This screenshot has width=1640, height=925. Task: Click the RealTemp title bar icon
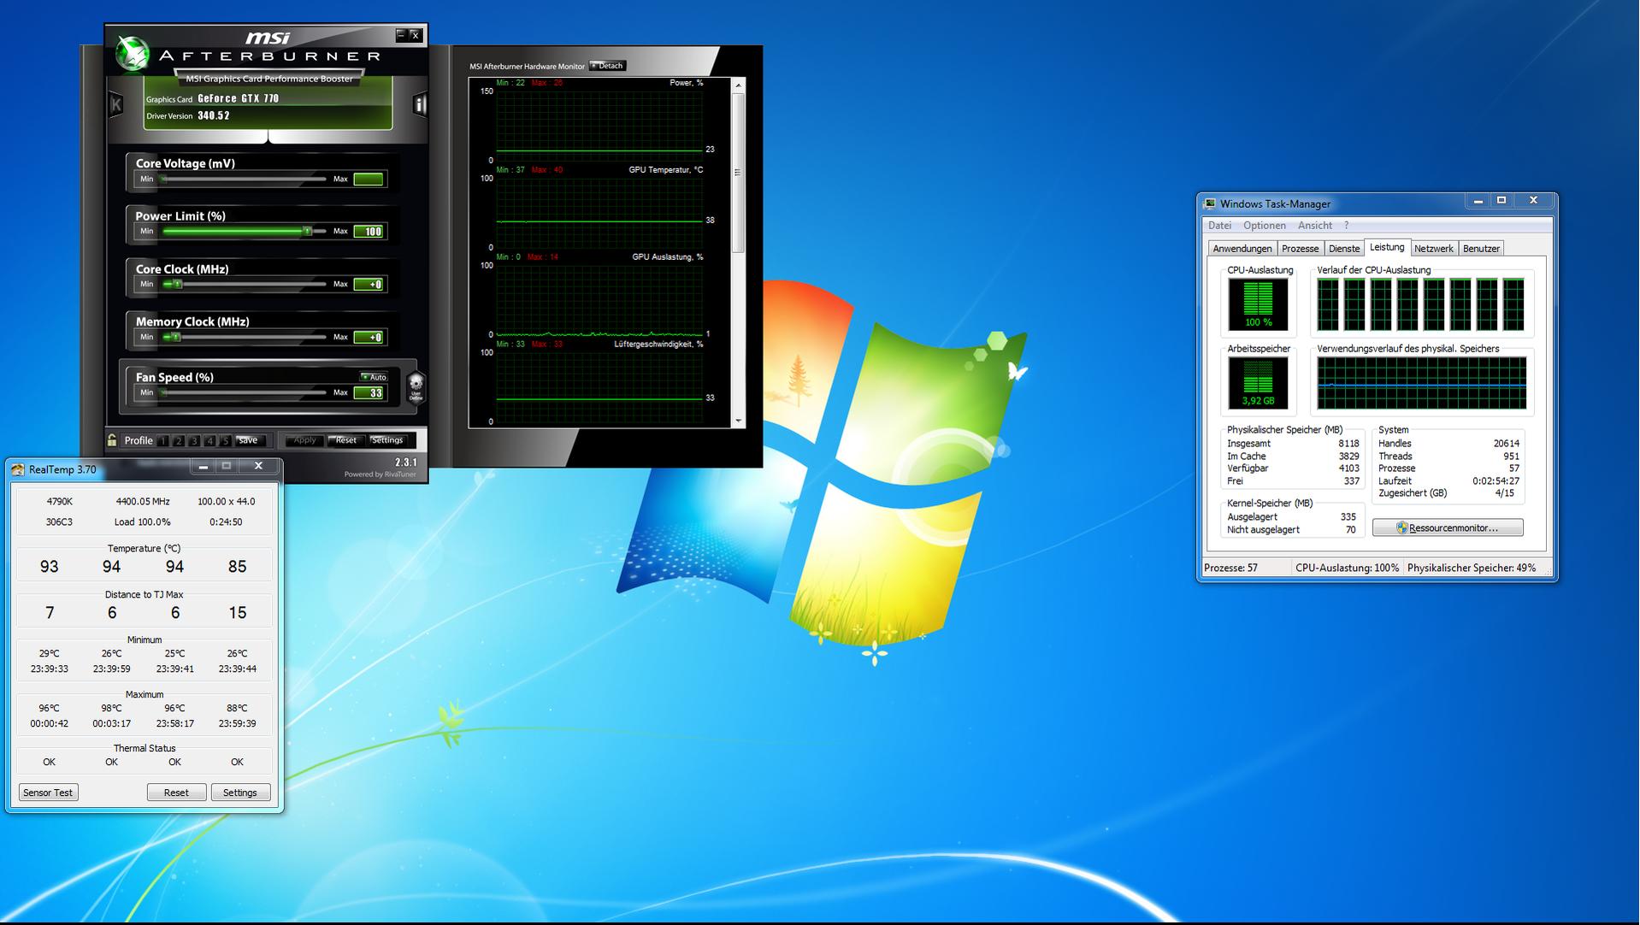[x=18, y=469]
